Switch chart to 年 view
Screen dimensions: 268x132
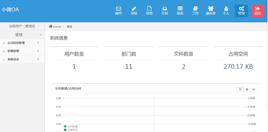254,89
